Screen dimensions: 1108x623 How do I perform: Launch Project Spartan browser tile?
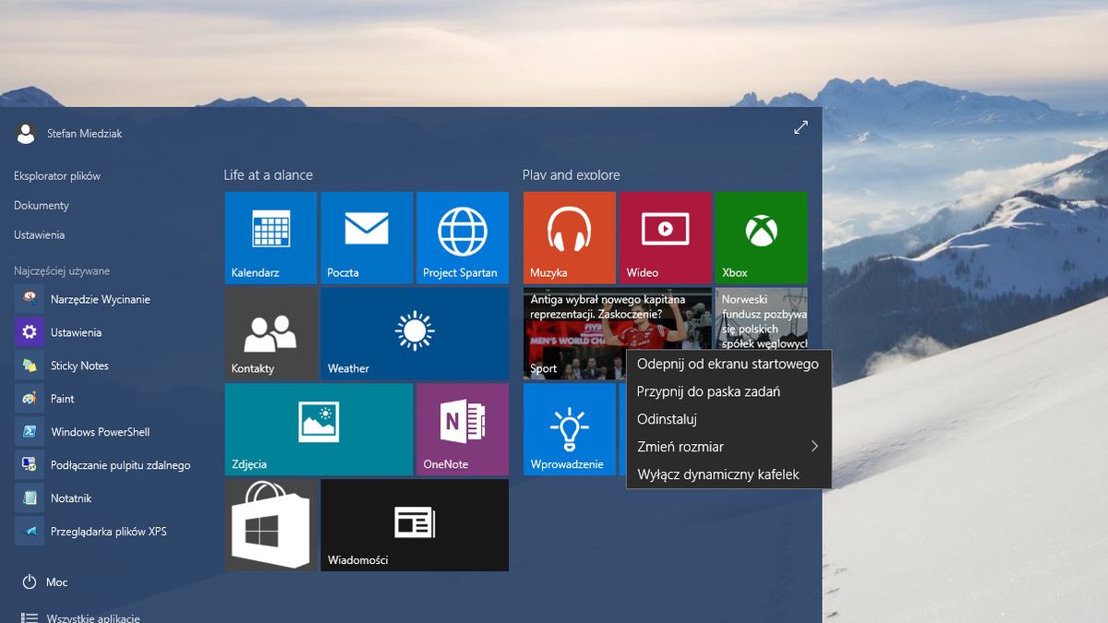tap(463, 237)
